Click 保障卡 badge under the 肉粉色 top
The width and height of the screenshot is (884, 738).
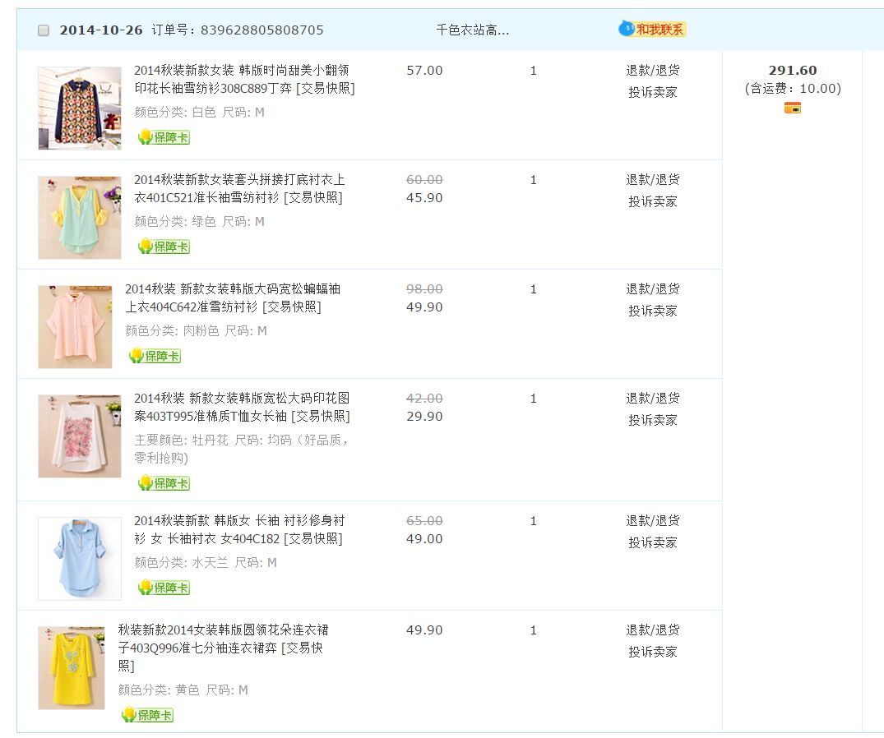155,356
